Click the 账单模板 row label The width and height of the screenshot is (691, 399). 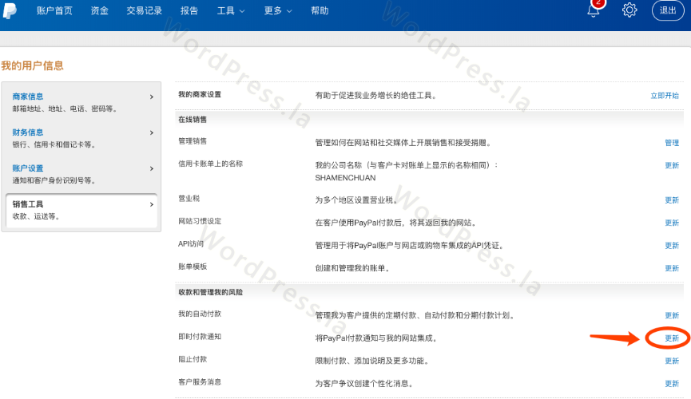tap(193, 267)
